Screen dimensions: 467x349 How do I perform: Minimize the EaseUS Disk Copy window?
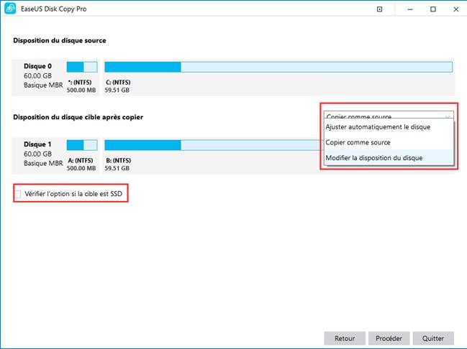tap(410, 9)
